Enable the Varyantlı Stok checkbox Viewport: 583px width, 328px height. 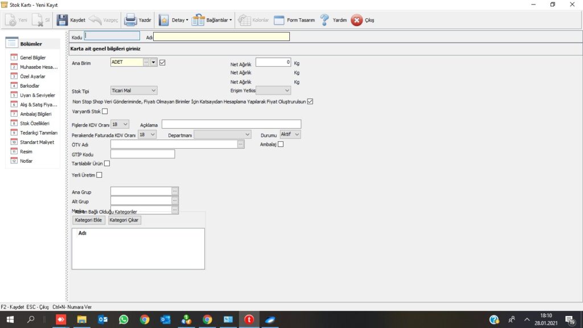click(x=105, y=111)
